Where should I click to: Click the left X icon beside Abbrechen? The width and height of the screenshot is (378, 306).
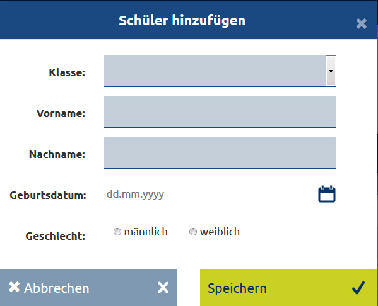pyautogui.click(x=15, y=287)
